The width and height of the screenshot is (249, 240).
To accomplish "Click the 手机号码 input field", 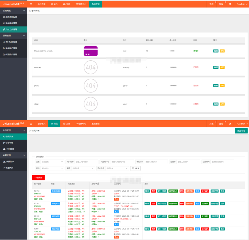I will pyautogui.click(x=156, y=162).
